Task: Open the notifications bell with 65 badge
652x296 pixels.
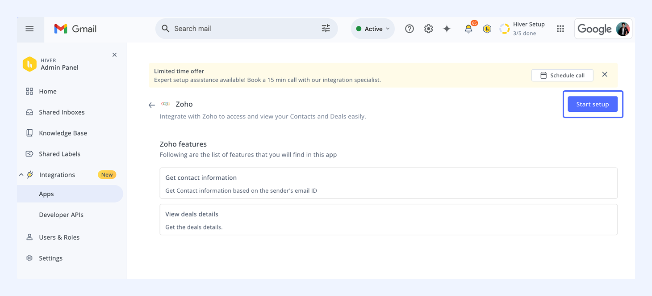Action: (468, 29)
